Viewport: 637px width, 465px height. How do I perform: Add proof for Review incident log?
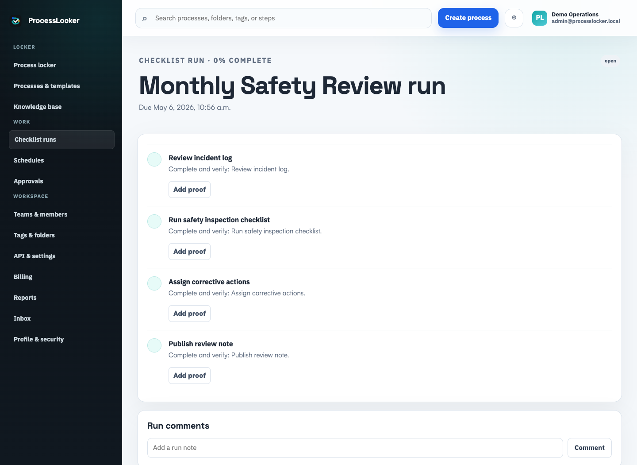(x=189, y=190)
